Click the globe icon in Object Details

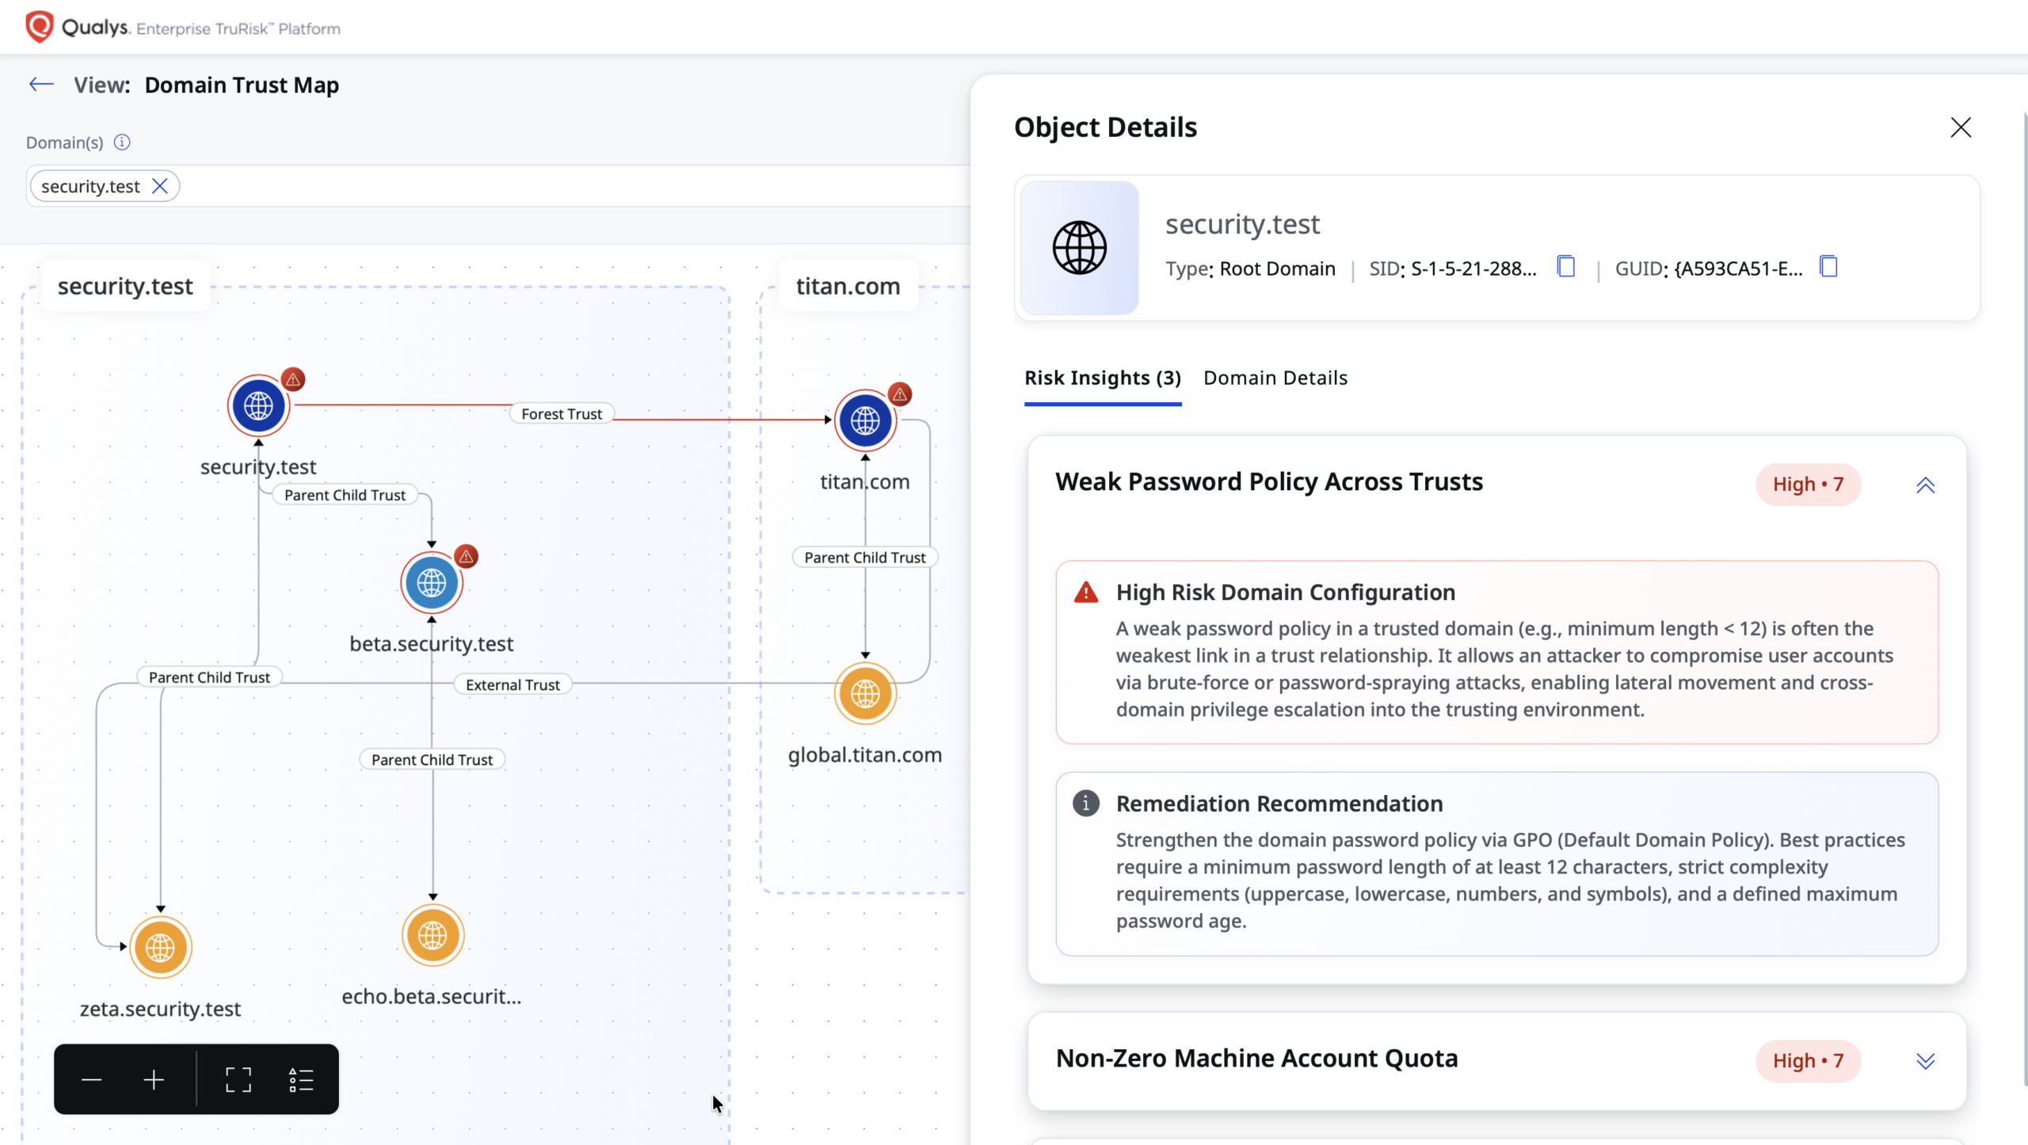click(x=1079, y=248)
